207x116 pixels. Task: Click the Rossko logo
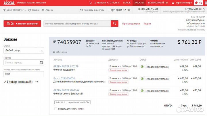point(9,3)
